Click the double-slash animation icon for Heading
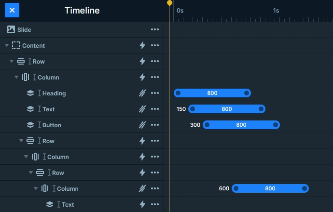The image size is (333, 212). click(142, 93)
